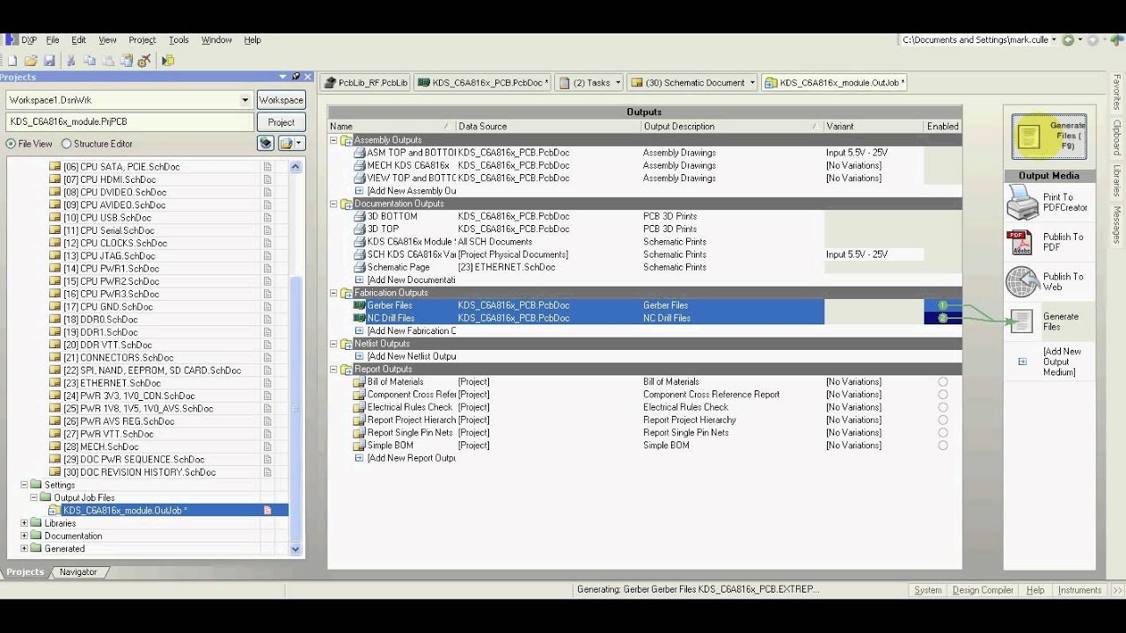Enable the Report Single Pin Nets radio

(x=943, y=433)
